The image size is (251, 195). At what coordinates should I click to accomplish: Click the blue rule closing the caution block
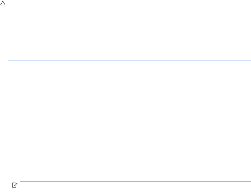129,60
